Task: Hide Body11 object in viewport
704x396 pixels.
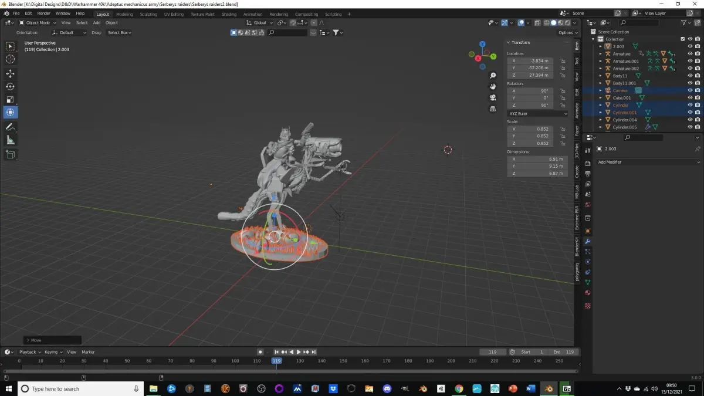Action: pyautogui.click(x=690, y=76)
